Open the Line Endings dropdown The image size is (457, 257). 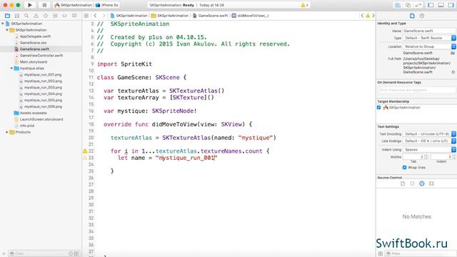point(429,141)
